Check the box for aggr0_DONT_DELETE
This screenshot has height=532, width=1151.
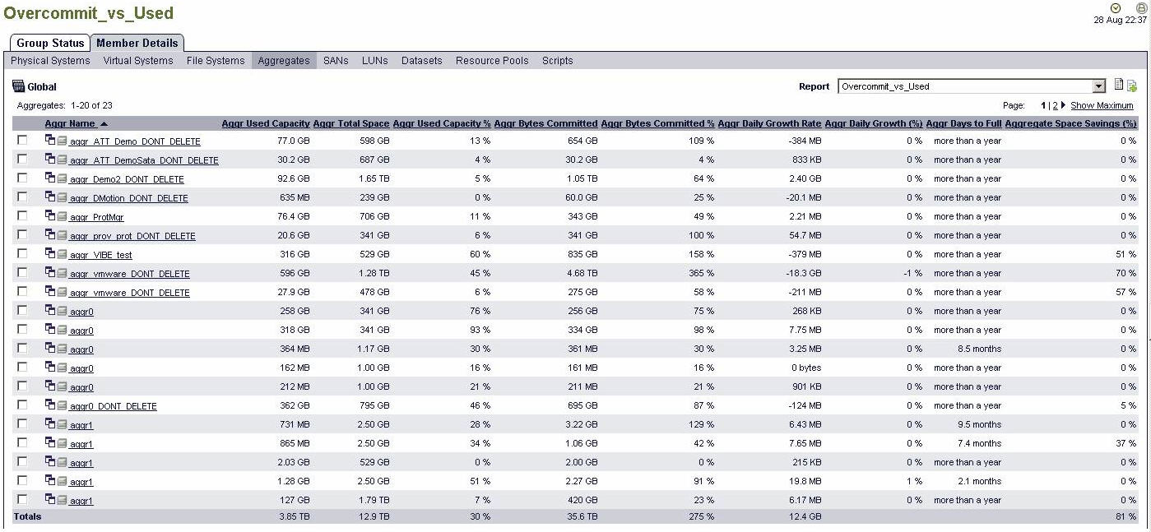(22, 405)
